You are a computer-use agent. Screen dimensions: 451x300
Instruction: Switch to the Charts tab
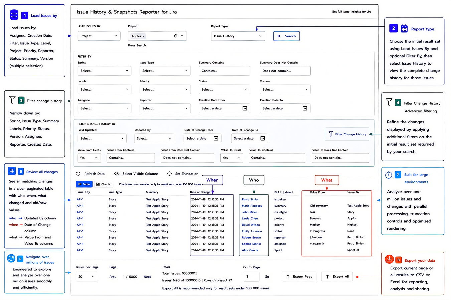point(103,184)
